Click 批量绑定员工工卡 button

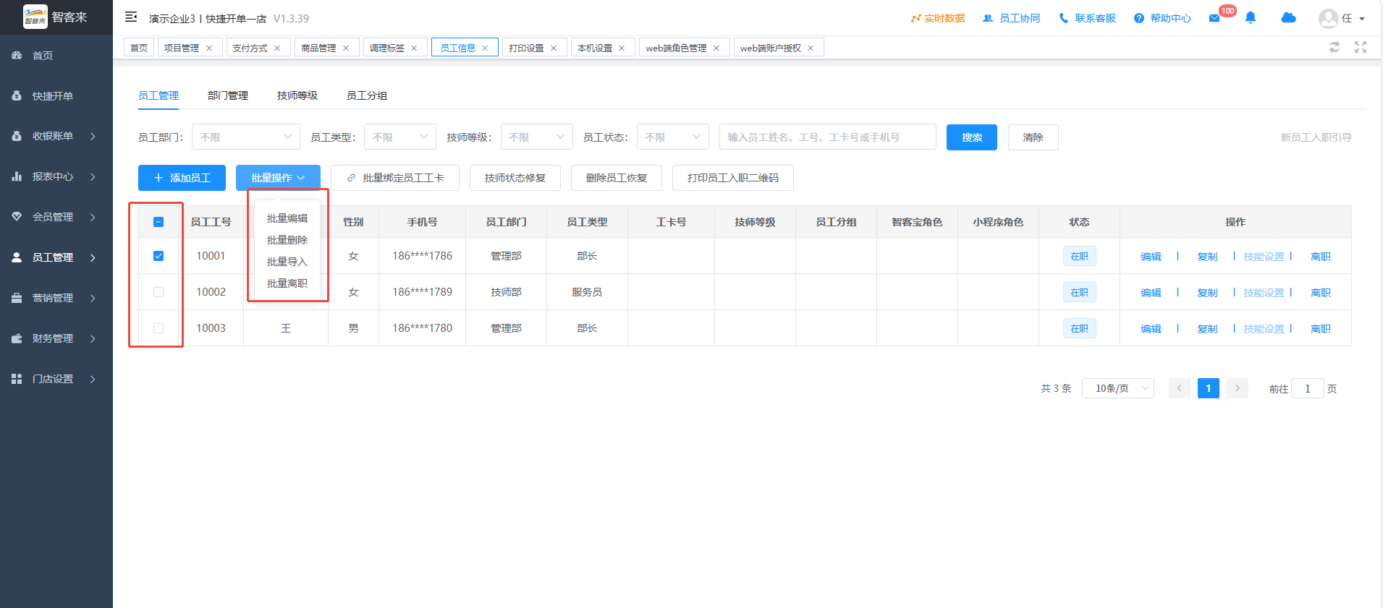pos(395,178)
